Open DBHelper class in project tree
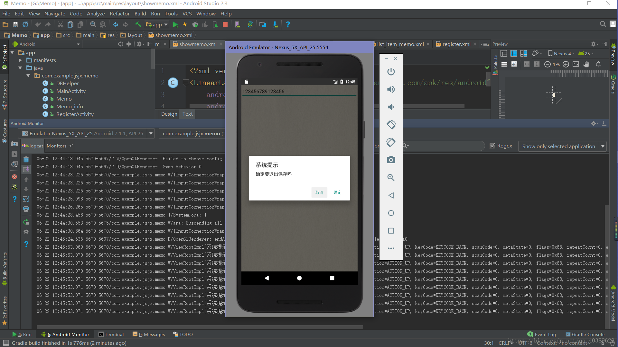Image resolution: width=618 pixels, height=347 pixels. point(67,84)
